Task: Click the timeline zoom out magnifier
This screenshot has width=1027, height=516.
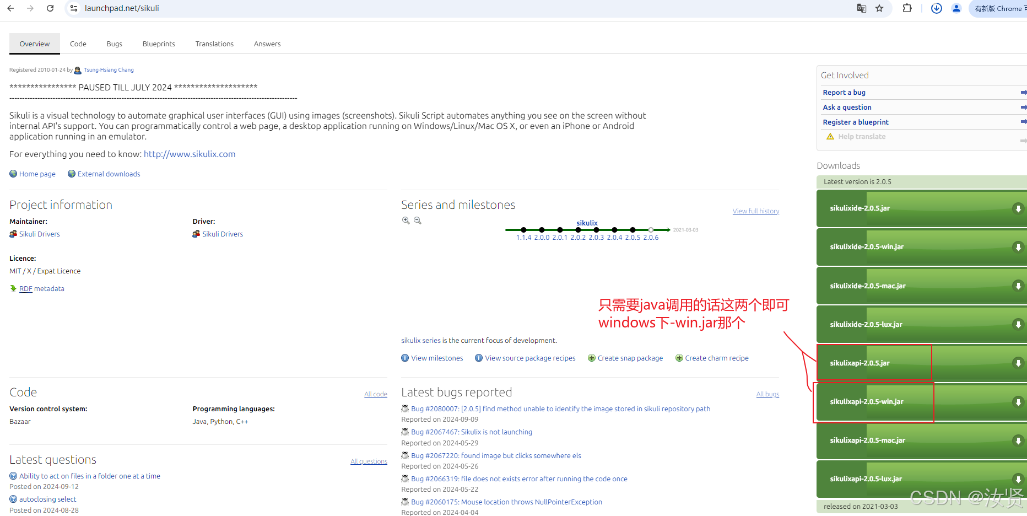Action: pos(418,221)
